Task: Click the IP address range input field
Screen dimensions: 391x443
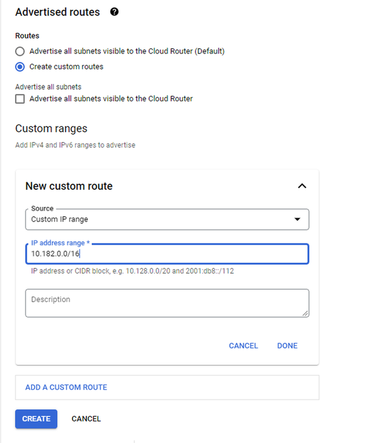Action: point(166,254)
